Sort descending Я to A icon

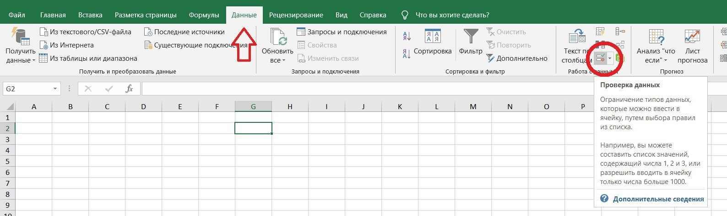pos(407,54)
